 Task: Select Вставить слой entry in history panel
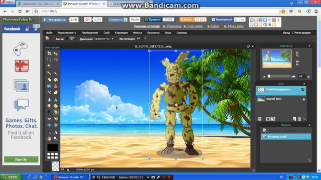[286, 136]
